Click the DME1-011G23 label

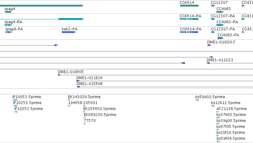pos(220,60)
